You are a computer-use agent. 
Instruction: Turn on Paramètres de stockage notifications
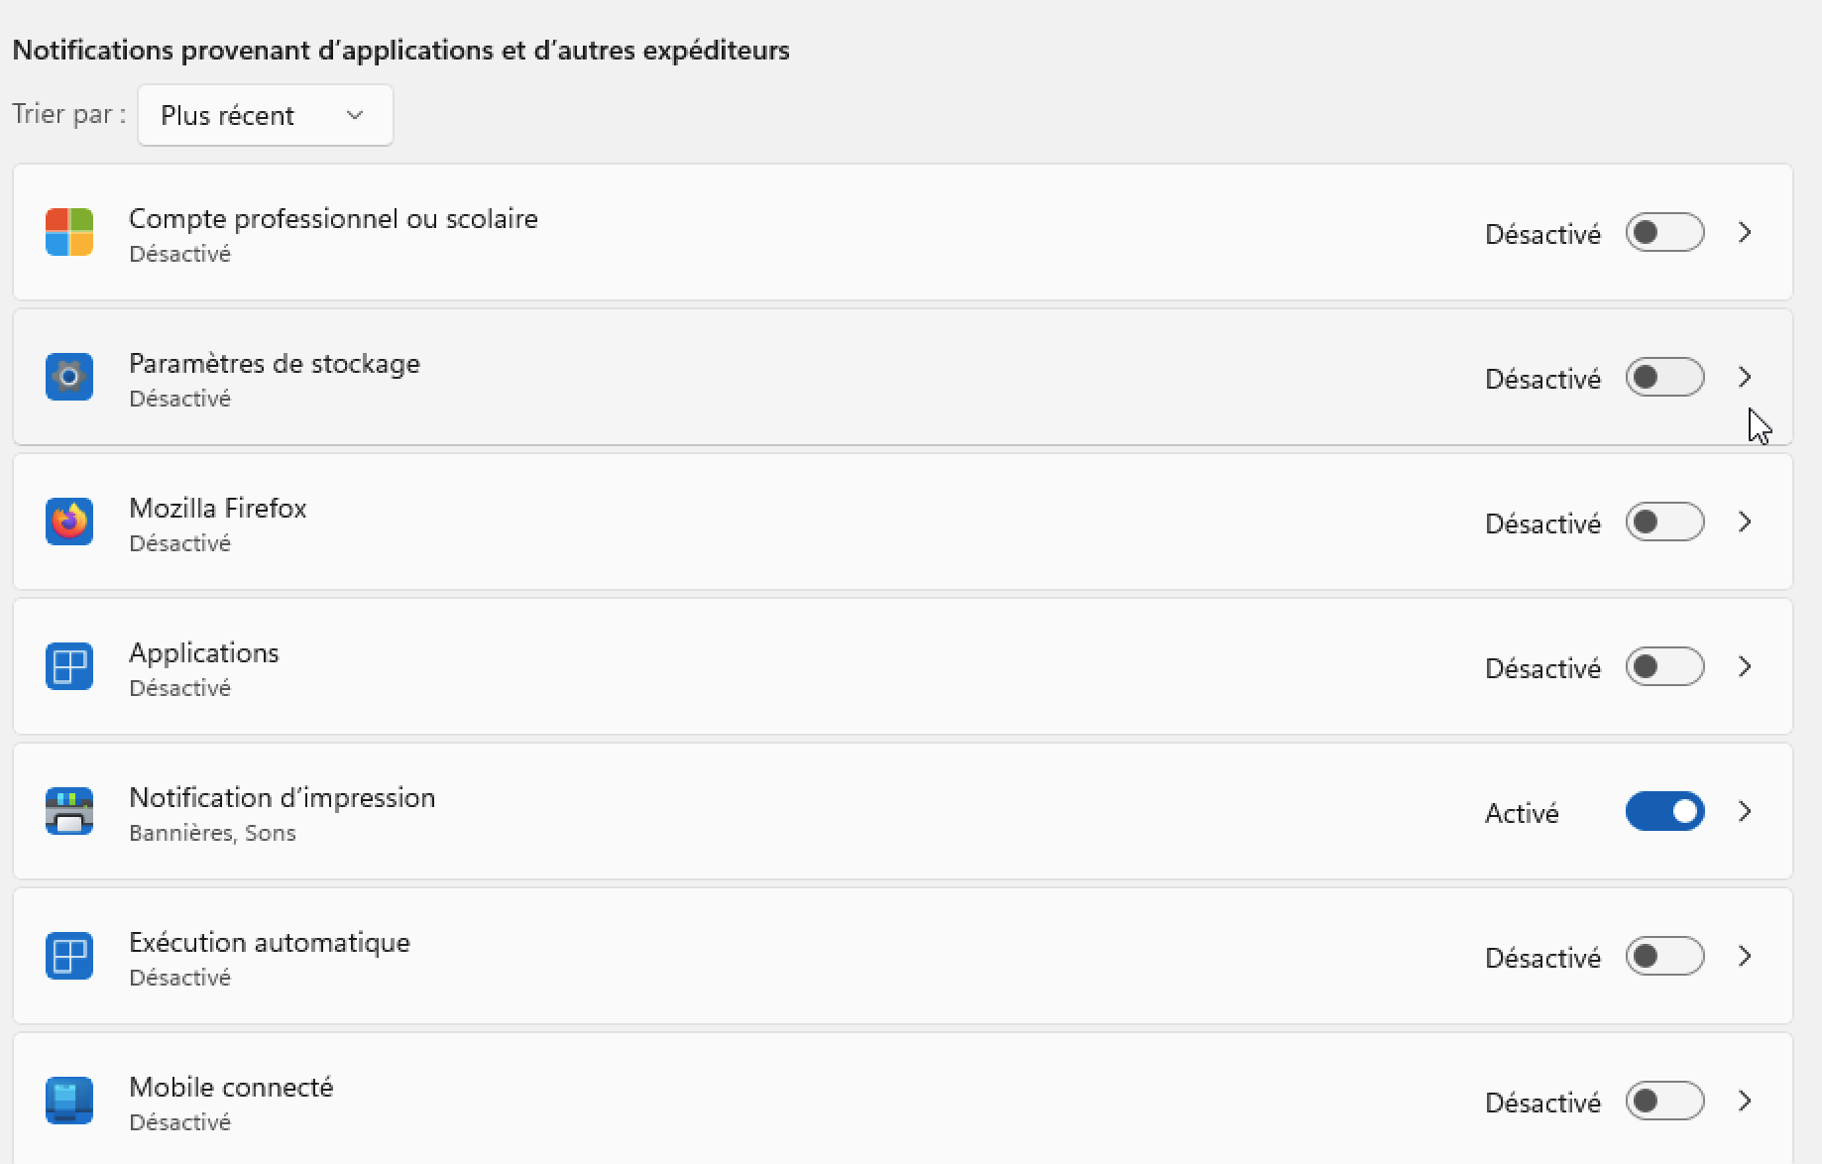click(x=1664, y=377)
